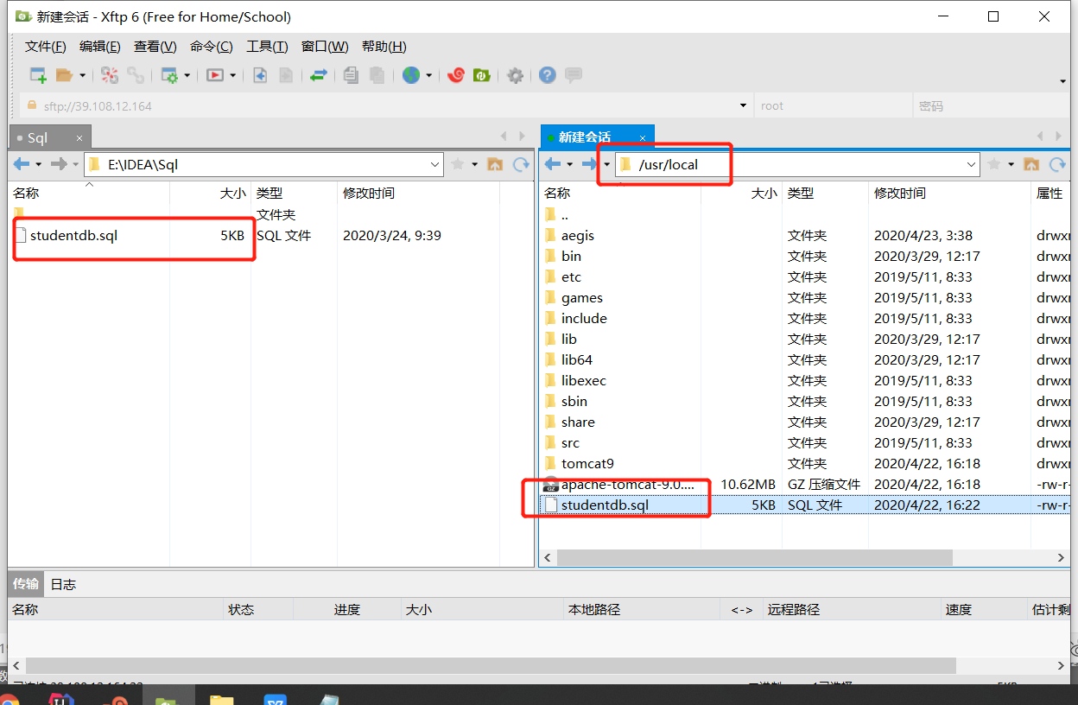Click bookmark star in local pane
Image resolution: width=1078 pixels, height=705 pixels.
(x=458, y=164)
